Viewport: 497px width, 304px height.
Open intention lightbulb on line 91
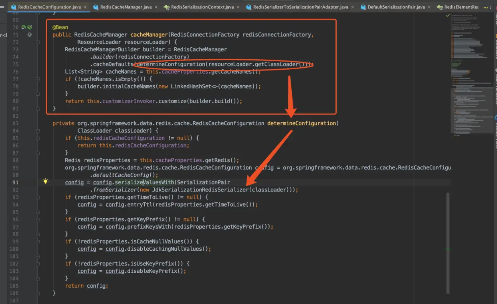tap(46, 181)
